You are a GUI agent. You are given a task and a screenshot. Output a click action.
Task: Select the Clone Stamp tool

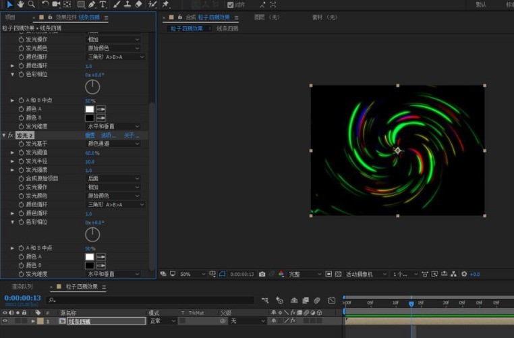coord(127,4)
